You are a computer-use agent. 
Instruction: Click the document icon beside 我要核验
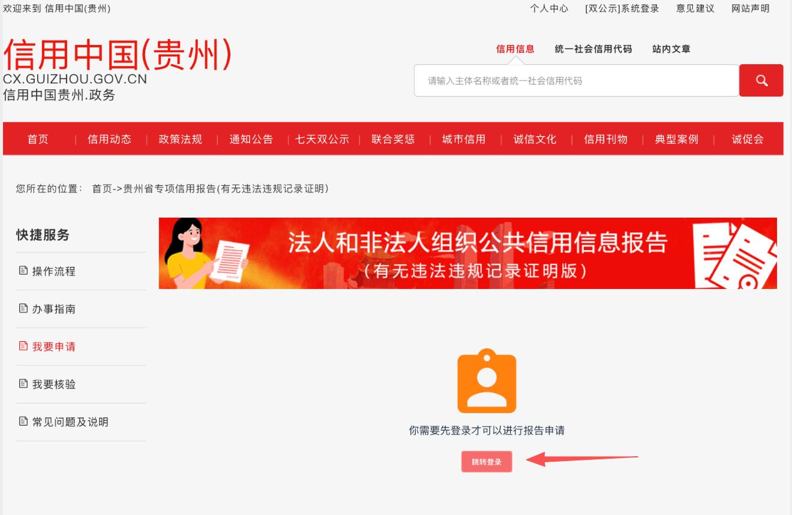click(x=23, y=384)
